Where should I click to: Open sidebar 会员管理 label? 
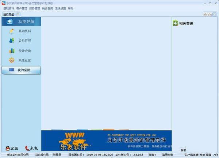25,41
